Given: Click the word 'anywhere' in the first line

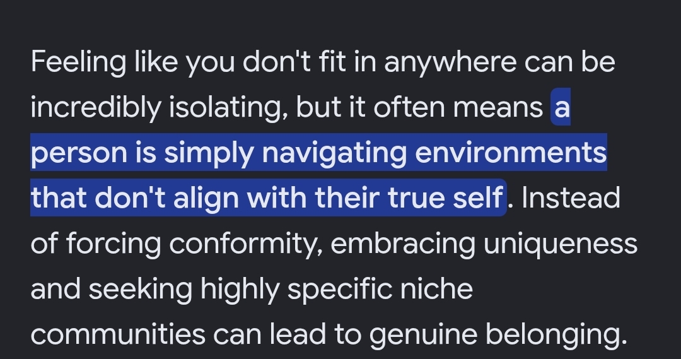Looking at the screenshot, I should click(x=450, y=62).
